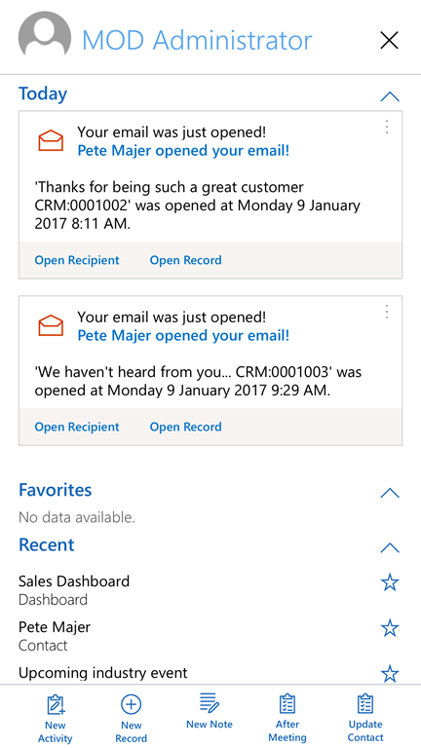Favorite the Sales Dashboard with star
Image resolution: width=421 pixels, height=748 pixels.
(390, 582)
